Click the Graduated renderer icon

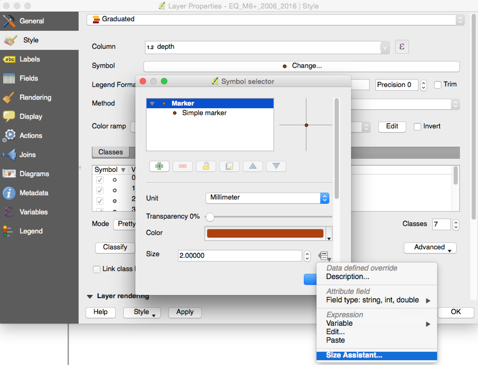(96, 20)
